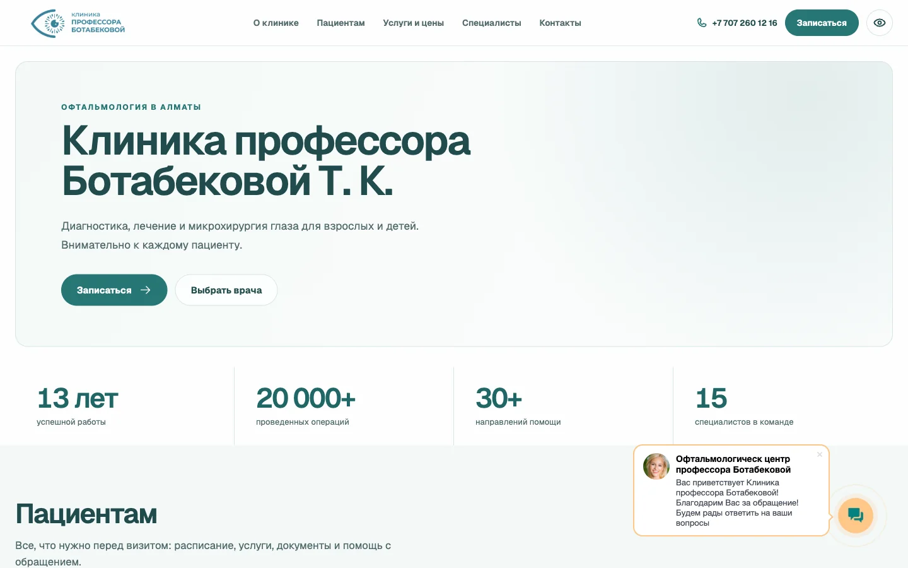908x568 pixels.
Task: Open the "О клинике" menu item
Action: tap(276, 23)
